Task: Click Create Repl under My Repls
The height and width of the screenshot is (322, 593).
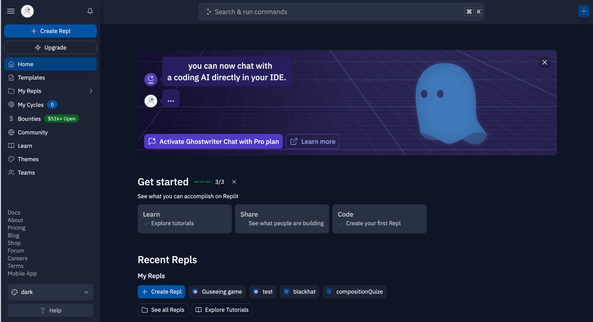Action: pyautogui.click(x=161, y=292)
